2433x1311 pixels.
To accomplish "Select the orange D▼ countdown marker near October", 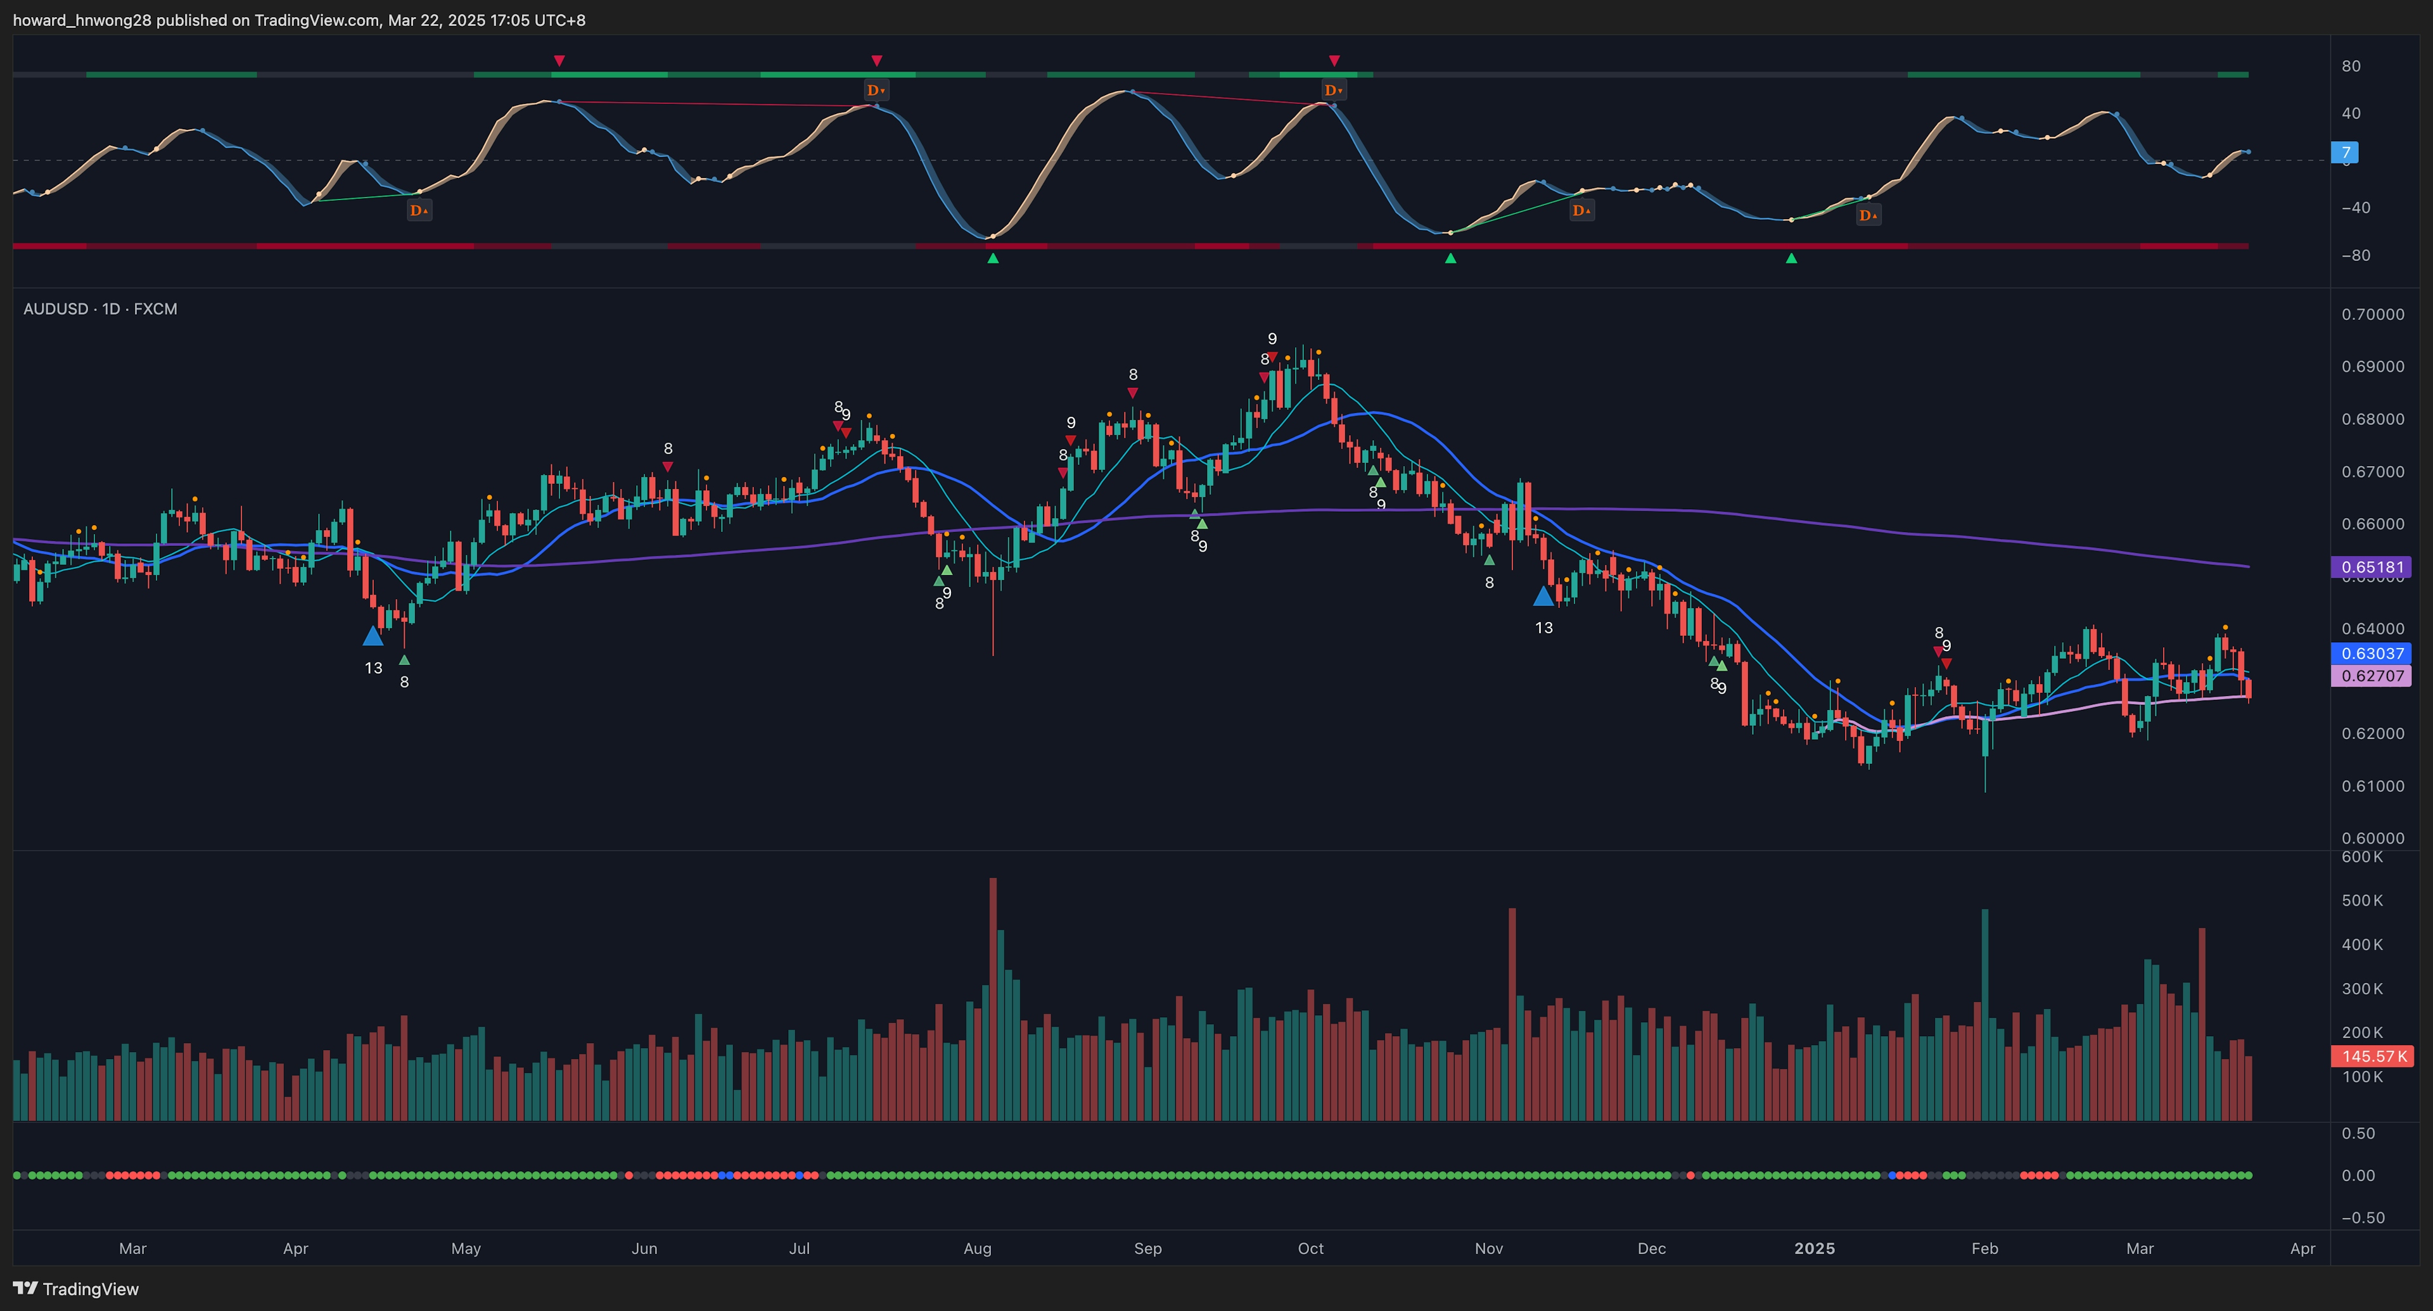I will coord(1334,90).
